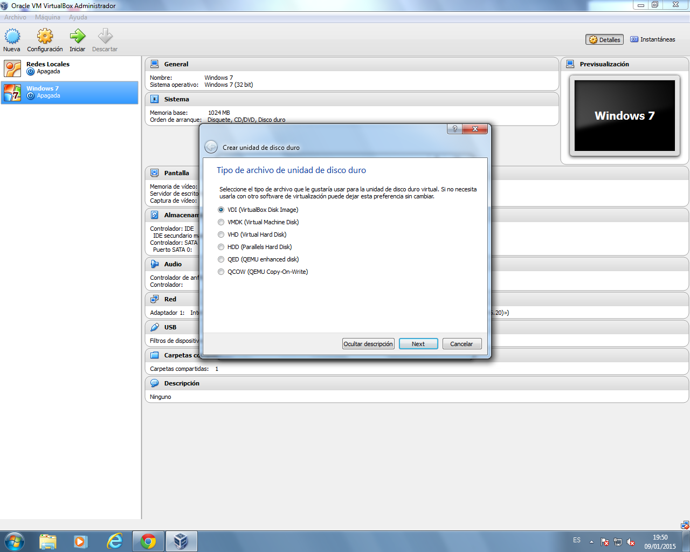Select VHD (Virtual Hard Disk) option
This screenshot has width=690, height=552.
click(252, 234)
